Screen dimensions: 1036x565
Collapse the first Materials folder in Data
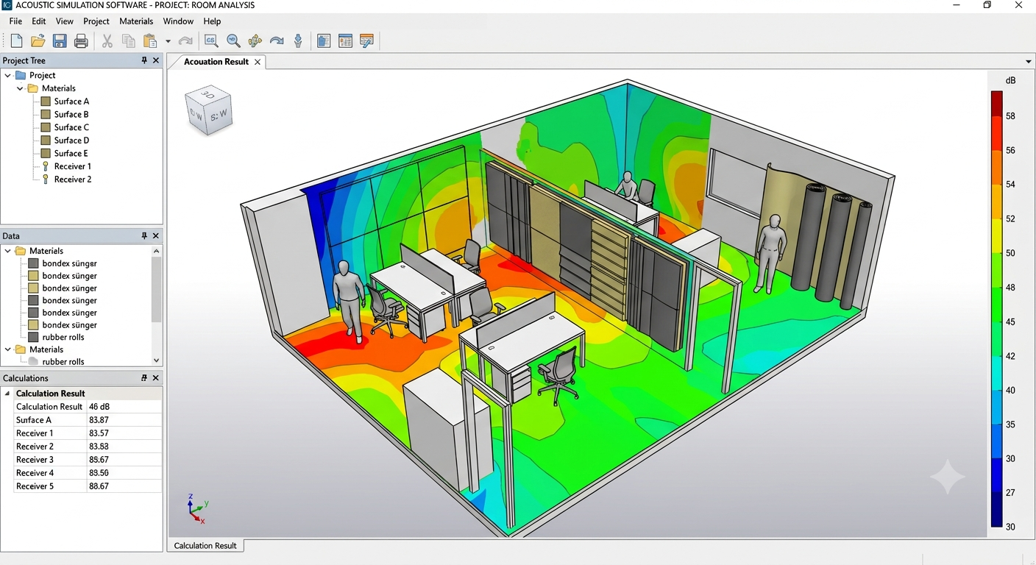[x=8, y=251]
